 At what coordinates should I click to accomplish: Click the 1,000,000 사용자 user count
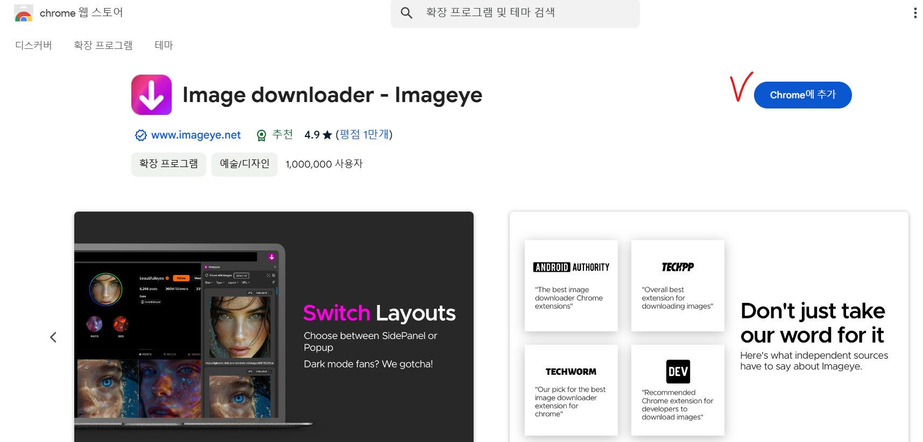tap(324, 164)
